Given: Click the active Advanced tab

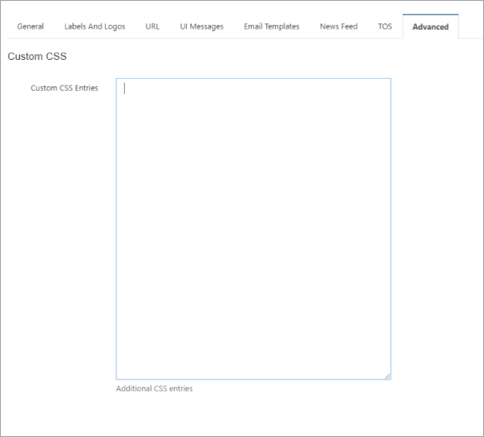Looking at the screenshot, I should tap(430, 27).
